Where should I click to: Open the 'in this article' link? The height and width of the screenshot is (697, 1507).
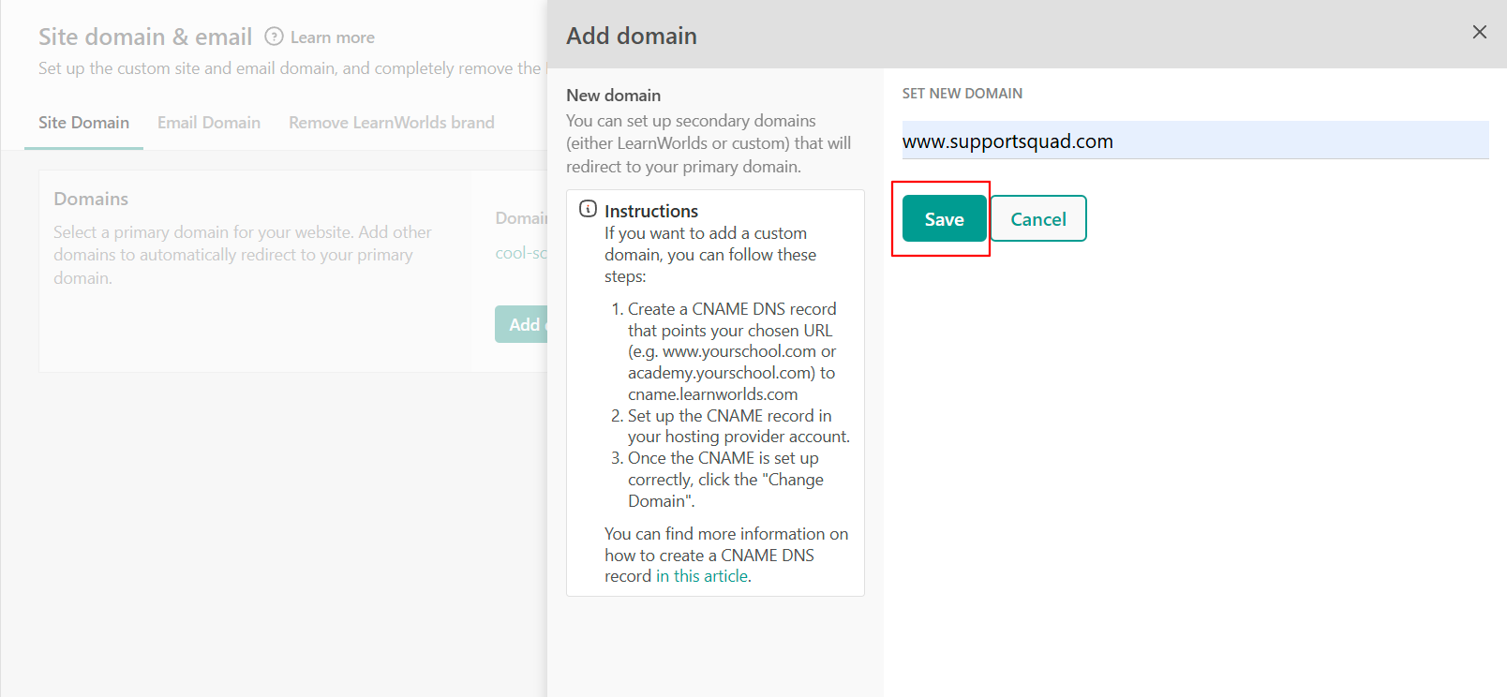tap(703, 576)
